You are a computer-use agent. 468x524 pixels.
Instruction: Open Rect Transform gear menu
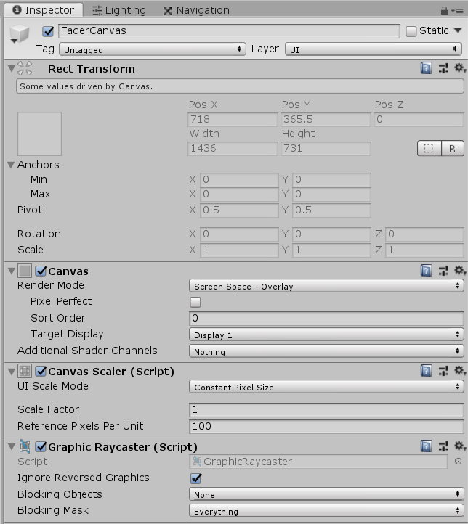[x=459, y=68]
